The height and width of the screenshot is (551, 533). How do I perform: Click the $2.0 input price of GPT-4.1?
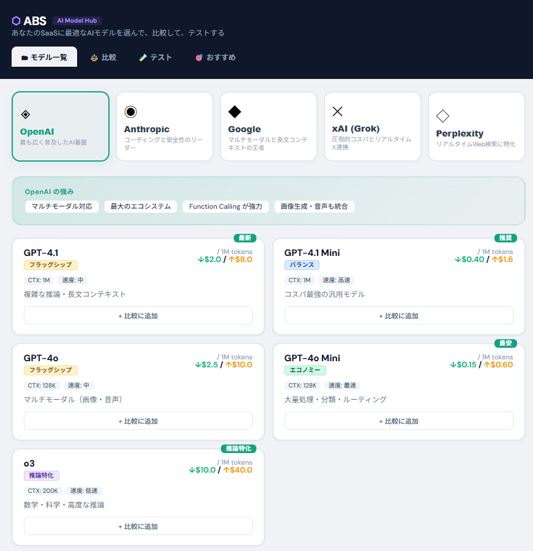pos(209,260)
